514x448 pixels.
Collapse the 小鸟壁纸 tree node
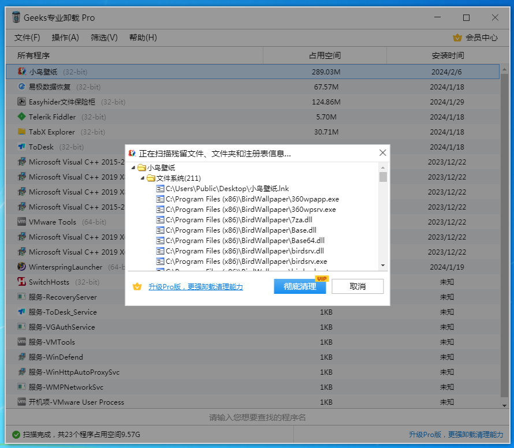133,168
